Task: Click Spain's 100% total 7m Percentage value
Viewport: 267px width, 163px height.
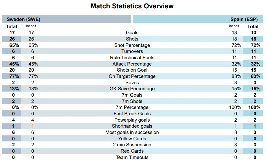Action: [x=254, y=108]
